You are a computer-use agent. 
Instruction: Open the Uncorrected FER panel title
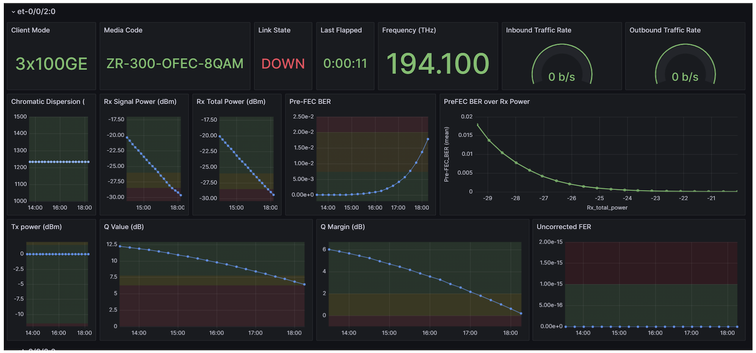click(x=564, y=227)
